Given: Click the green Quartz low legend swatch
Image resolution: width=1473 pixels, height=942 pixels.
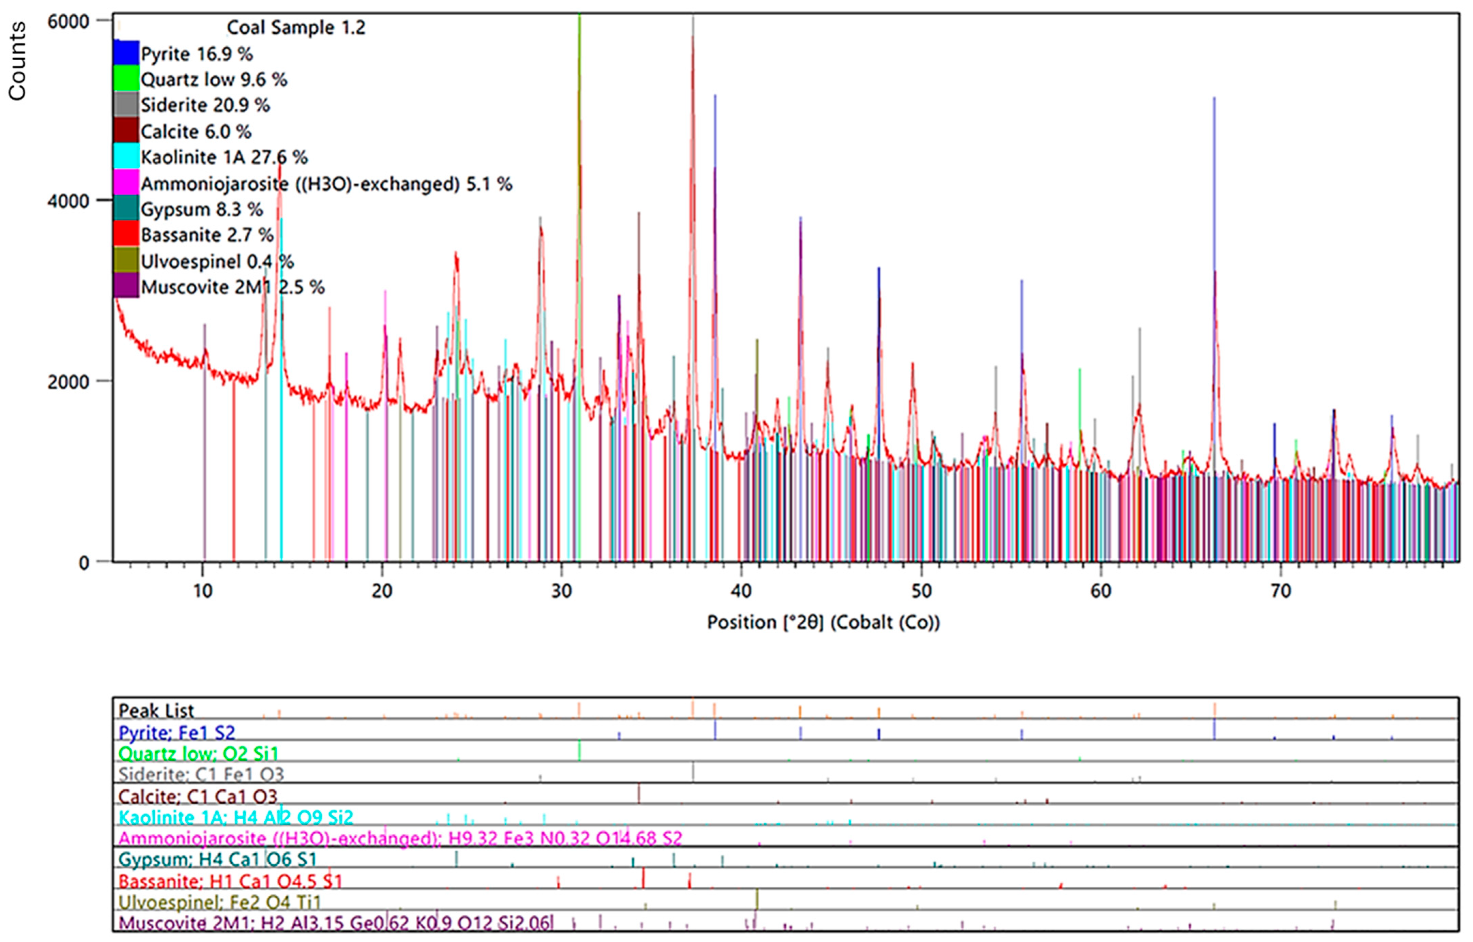Looking at the screenshot, I should click(126, 78).
